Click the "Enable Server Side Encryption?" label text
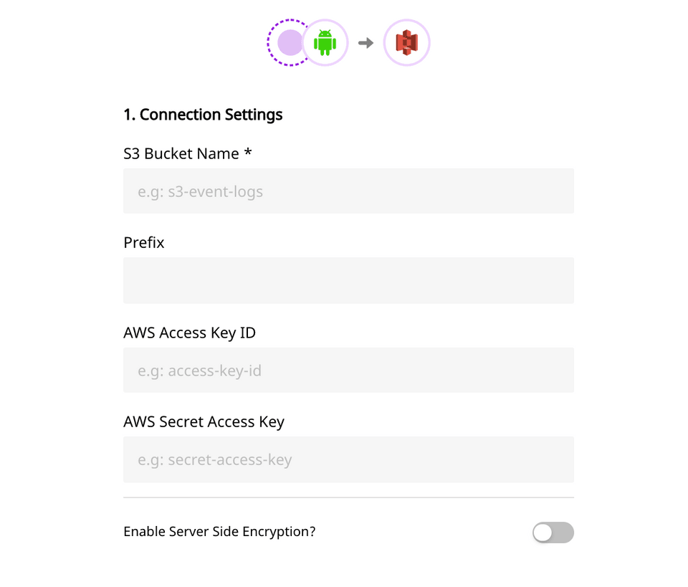 coord(219,532)
